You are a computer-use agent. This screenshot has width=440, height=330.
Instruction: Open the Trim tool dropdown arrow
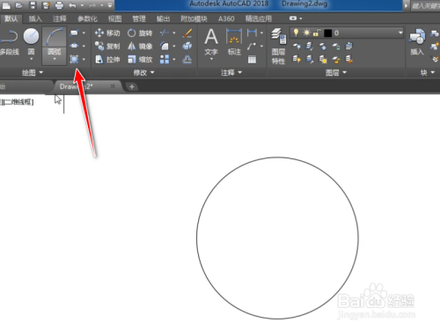pos(174,33)
